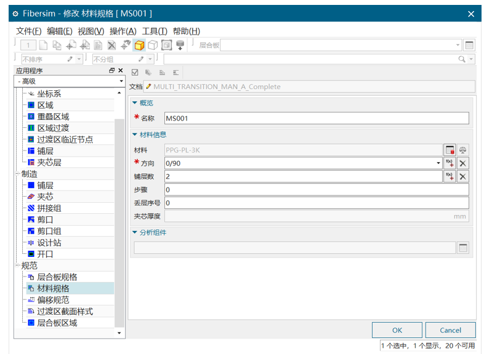Image resolution: width=492 pixels, height=354 pixels.
Task: Select 过渡区截面样式 in the tree
Action: (65, 312)
